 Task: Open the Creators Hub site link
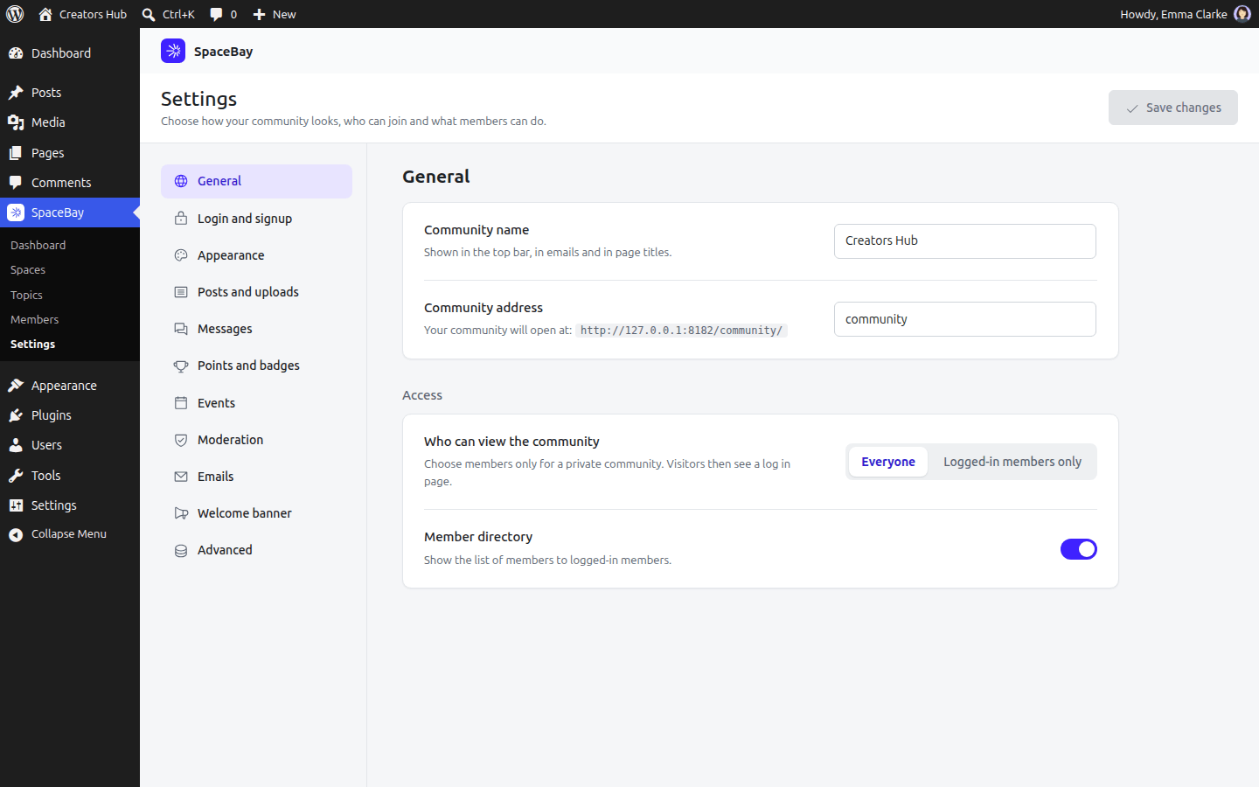click(x=83, y=14)
